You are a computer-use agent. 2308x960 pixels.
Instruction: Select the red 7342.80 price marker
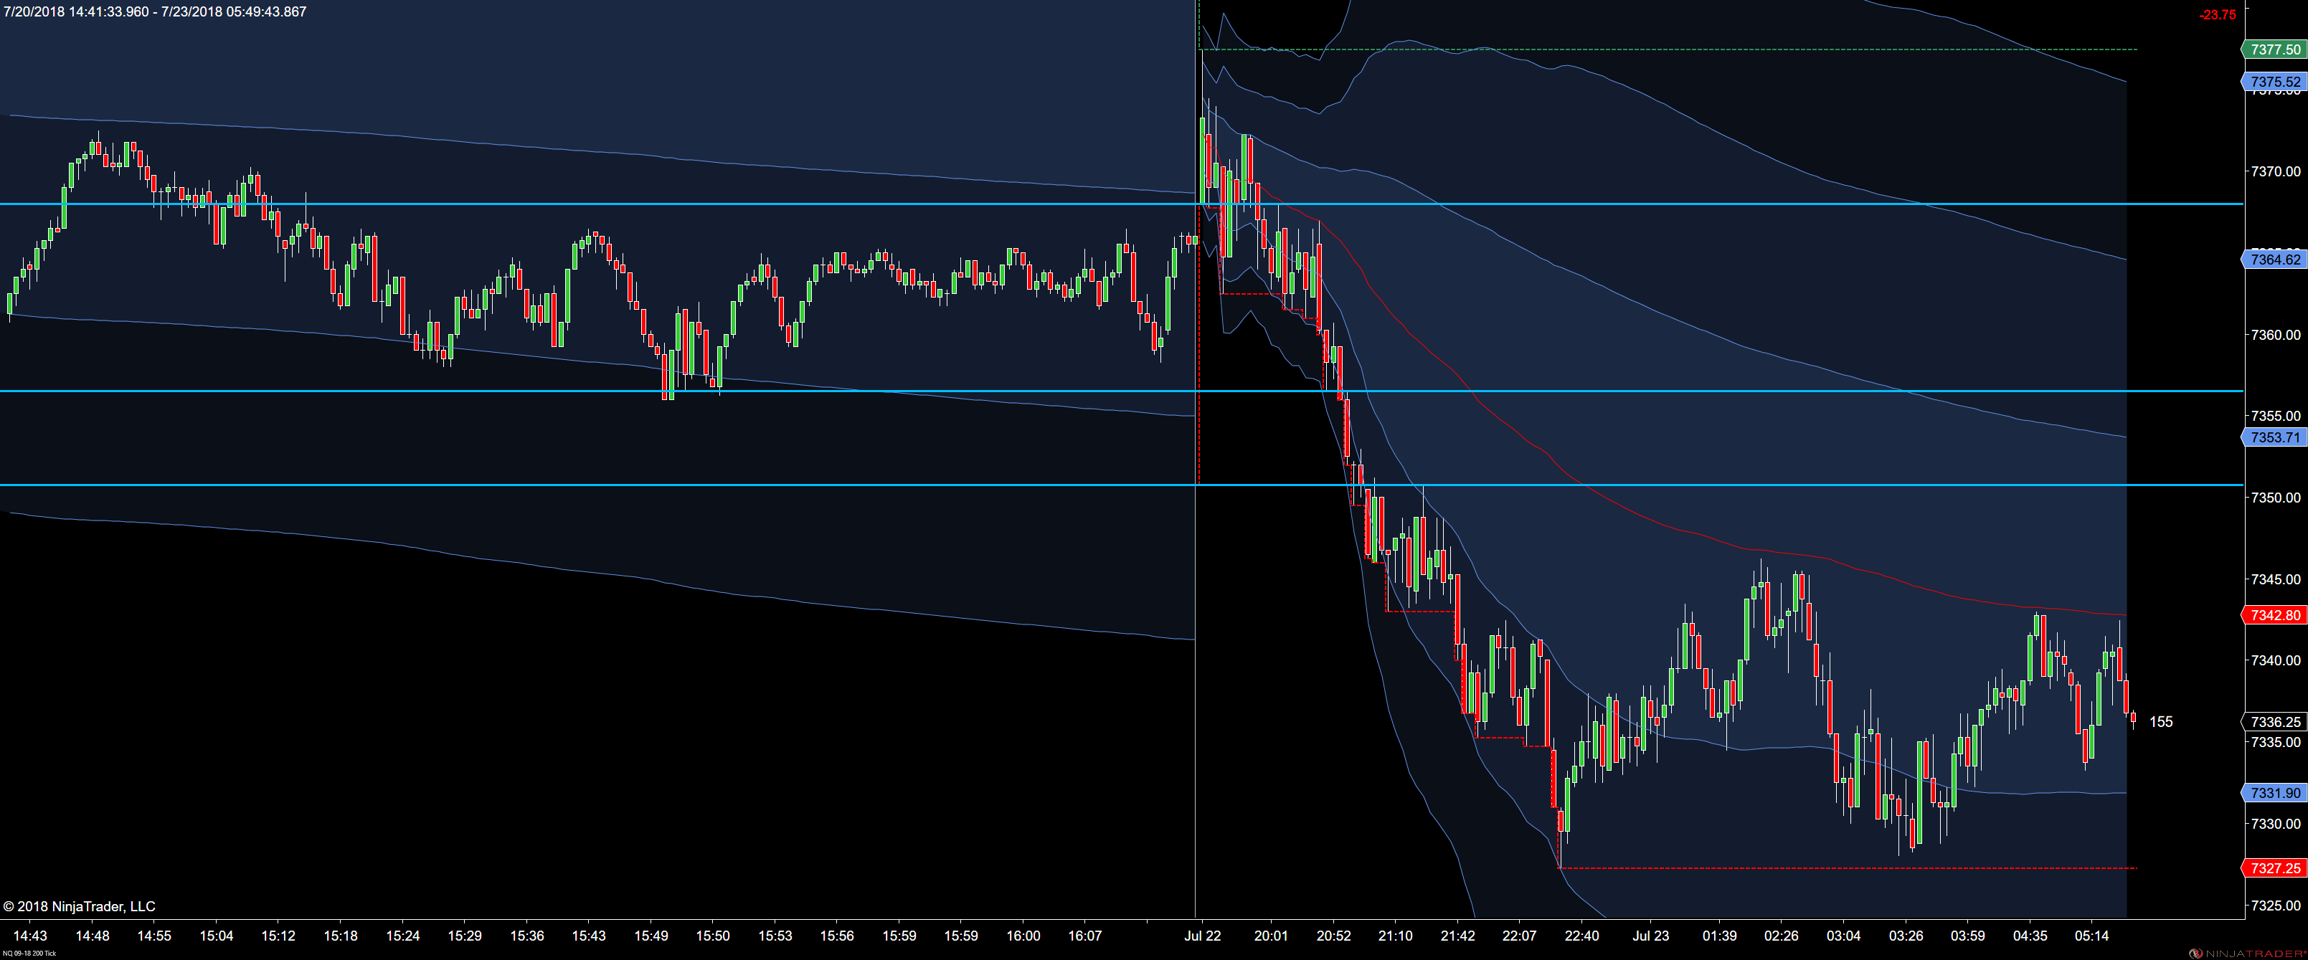point(2274,615)
